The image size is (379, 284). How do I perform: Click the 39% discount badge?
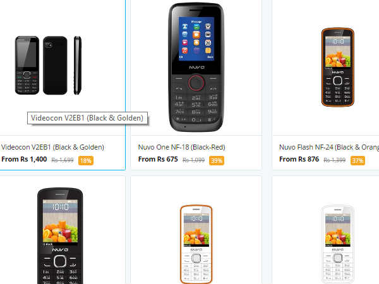217,160
